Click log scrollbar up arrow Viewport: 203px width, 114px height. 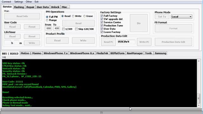(199, 61)
